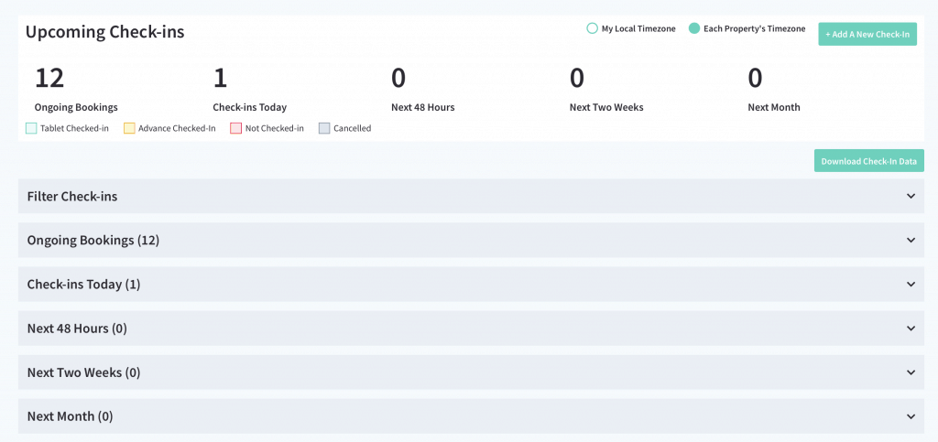
Task: Click the 1 Check-ins Today count
Action: [220, 79]
